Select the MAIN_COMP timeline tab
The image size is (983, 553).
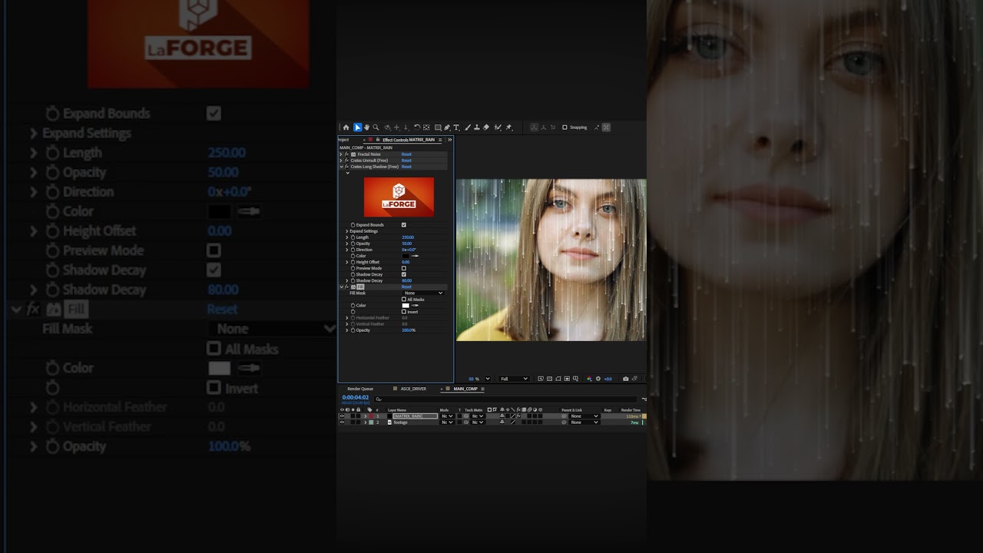click(465, 389)
